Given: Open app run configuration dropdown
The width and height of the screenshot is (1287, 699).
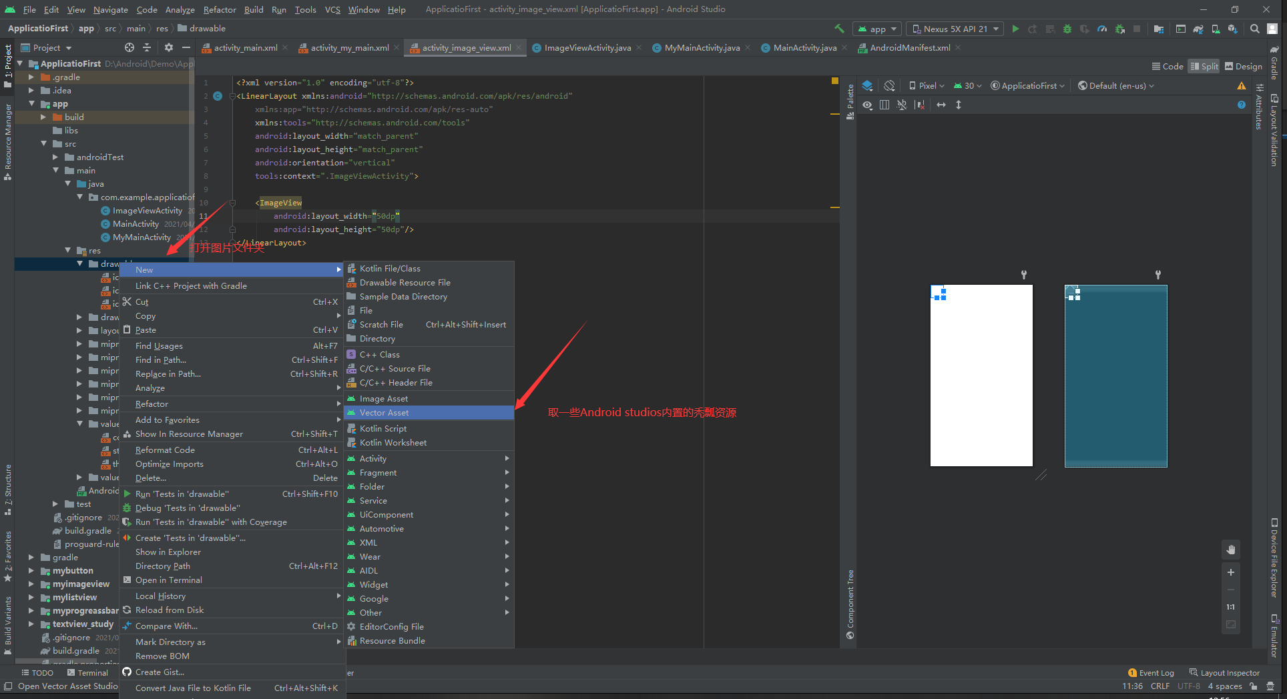Looking at the screenshot, I should [x=877, y=29].
